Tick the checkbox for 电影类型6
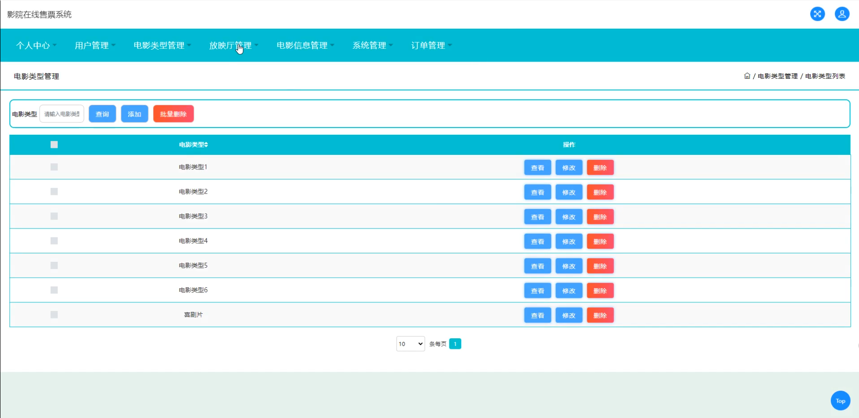The image size is (859, 418). pos(54,290)
